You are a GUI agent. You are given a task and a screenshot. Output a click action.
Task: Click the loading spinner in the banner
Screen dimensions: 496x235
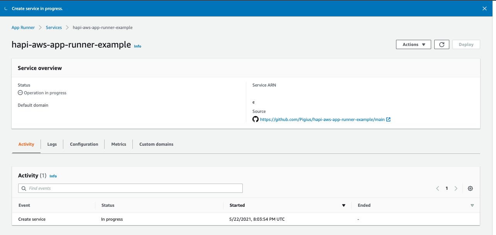tap(6, 8)
